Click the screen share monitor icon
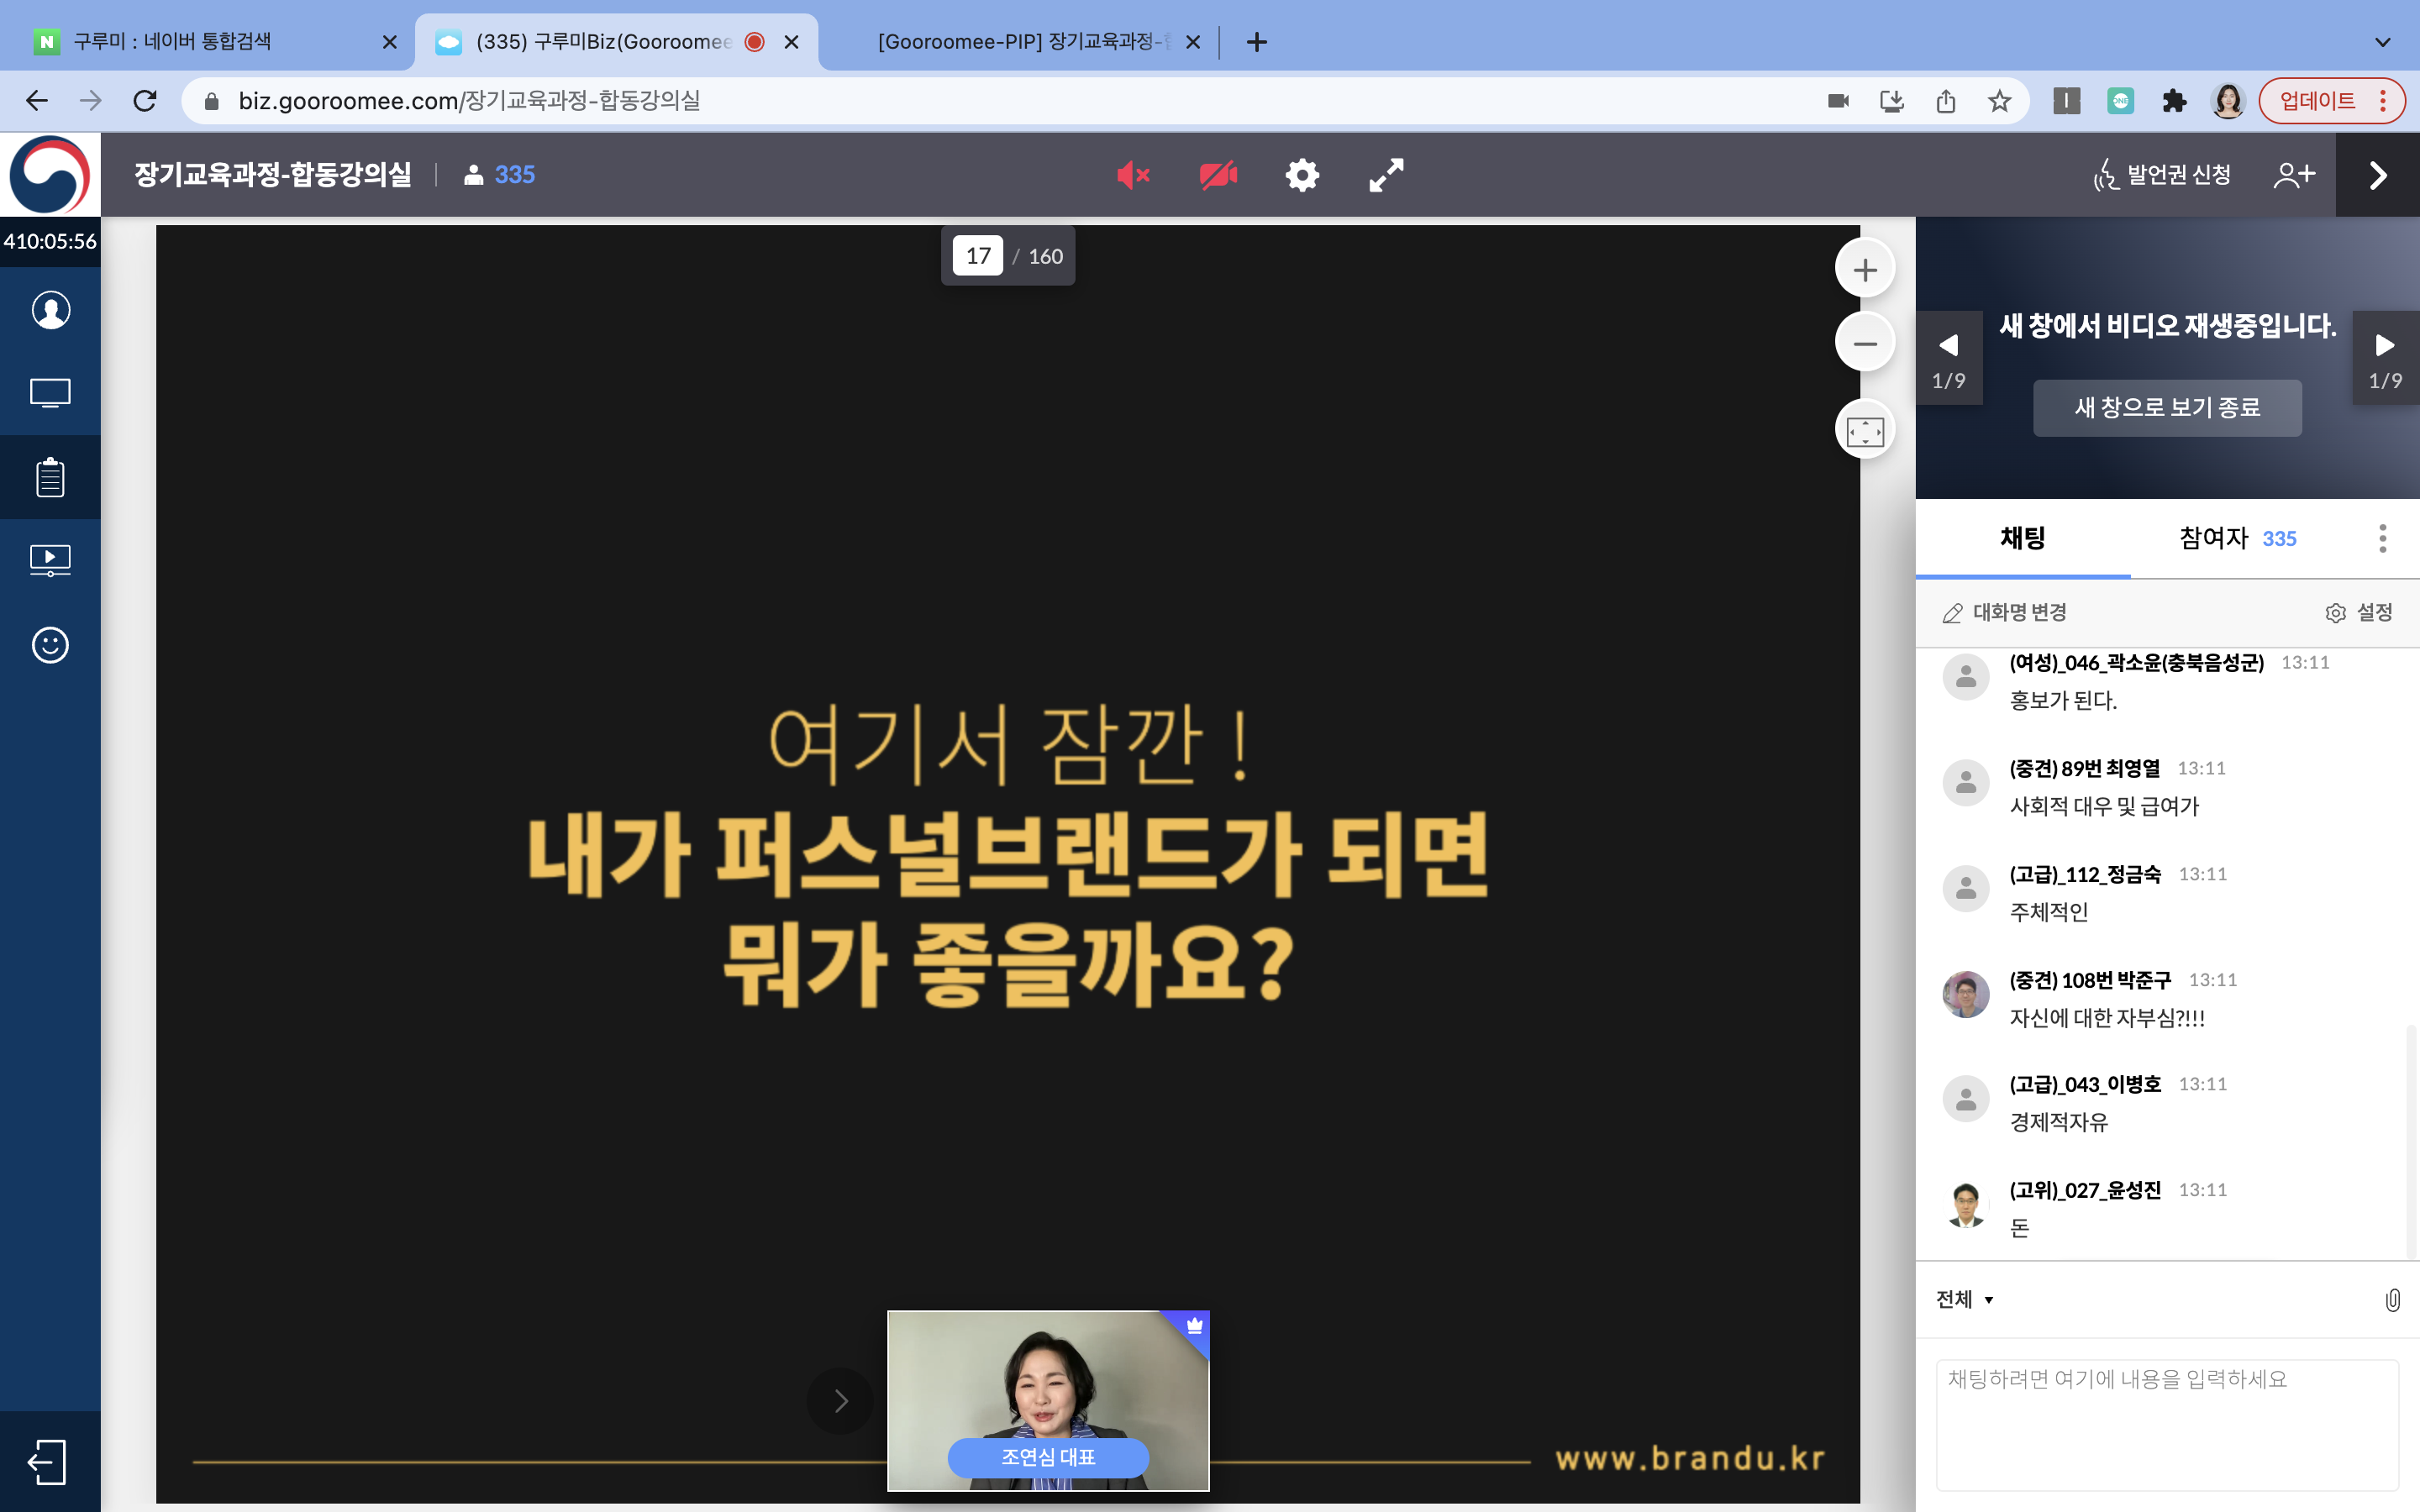This screenshot has height=1512, width=2420. coord(50,393)
